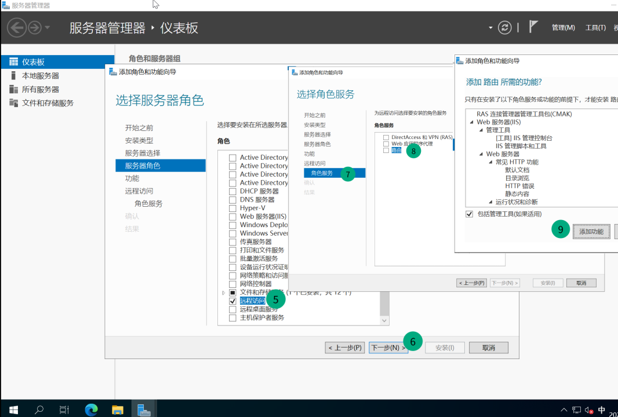Enable the Hyper-V role checkbox
The height and width of the screenshot is (417, 618).
[x=232, y=209]
